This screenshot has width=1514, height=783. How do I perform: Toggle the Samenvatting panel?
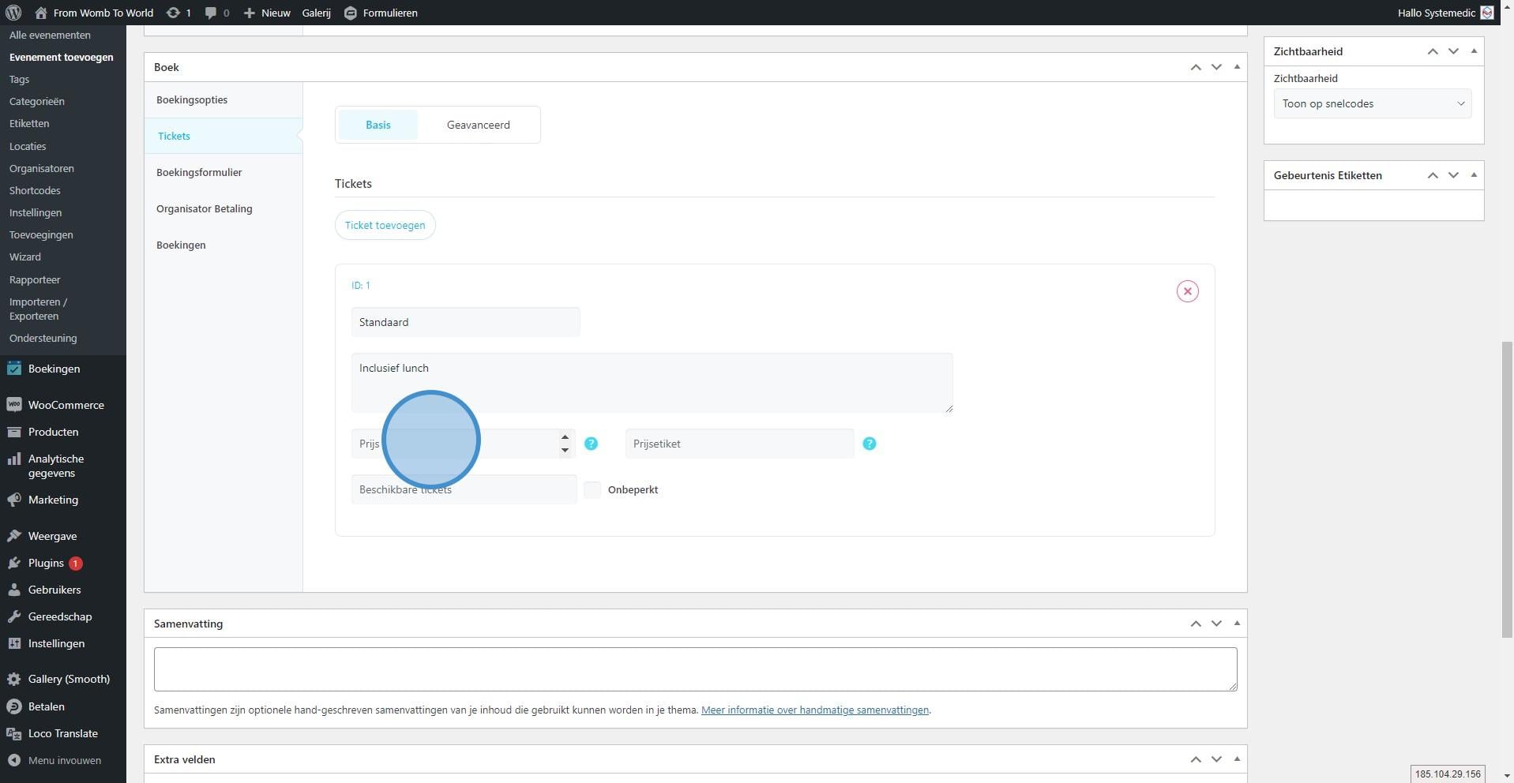1237,624
